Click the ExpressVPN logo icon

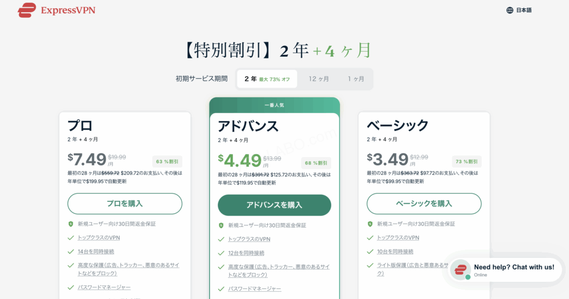pos(27,10)
